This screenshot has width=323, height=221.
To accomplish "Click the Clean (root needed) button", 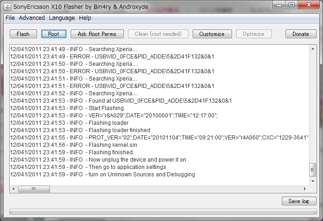I will [x=158, y=34].
